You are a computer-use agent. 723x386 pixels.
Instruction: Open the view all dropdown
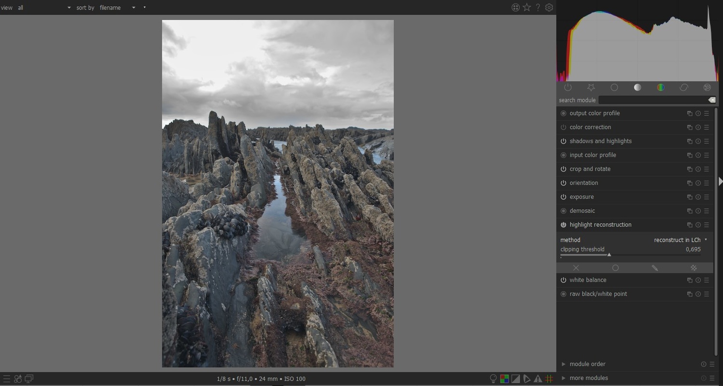coord(44,8)
